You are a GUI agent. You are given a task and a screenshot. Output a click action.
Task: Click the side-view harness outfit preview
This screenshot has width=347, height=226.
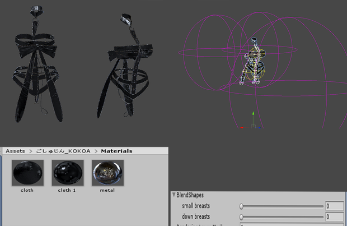(125, 66)
